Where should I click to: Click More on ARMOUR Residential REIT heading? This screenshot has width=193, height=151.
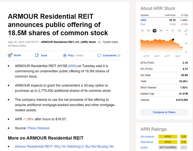(x=46, y=138)
